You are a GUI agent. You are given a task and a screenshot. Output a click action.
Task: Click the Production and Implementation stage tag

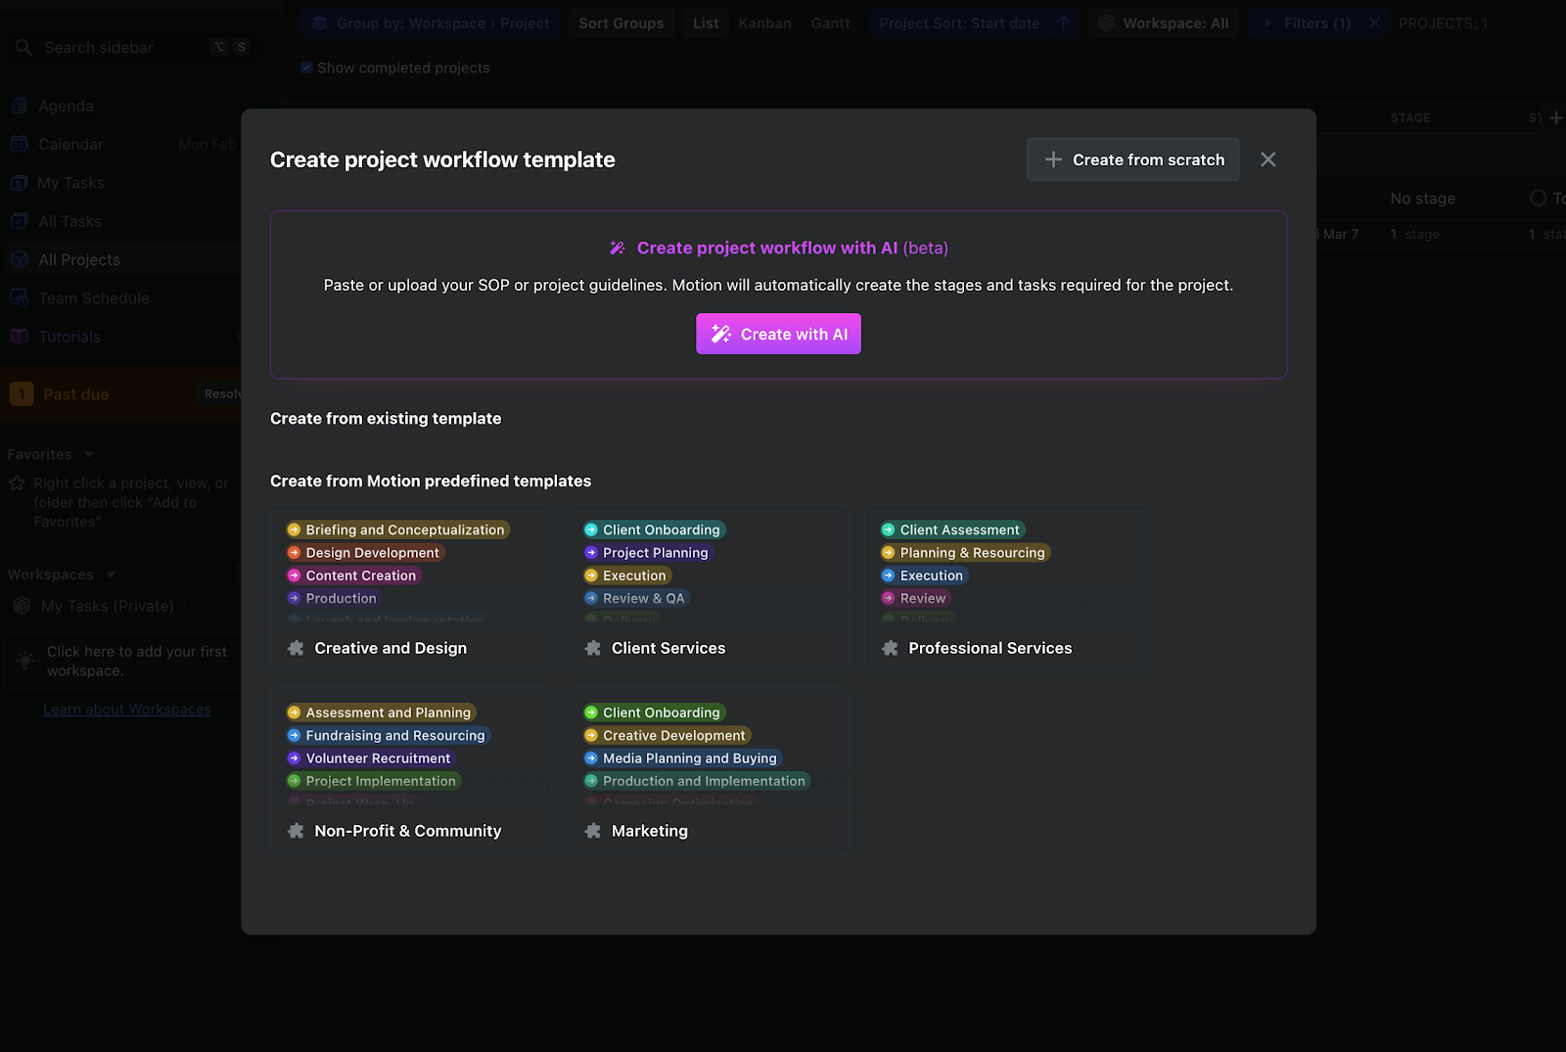click(697, 781)
